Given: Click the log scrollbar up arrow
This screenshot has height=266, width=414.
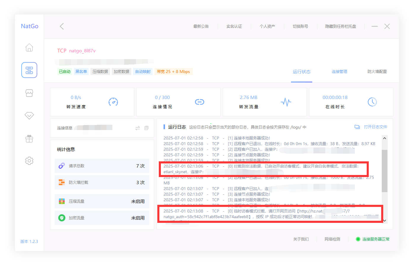Looking at the screenshot, I should click(384, 138).
